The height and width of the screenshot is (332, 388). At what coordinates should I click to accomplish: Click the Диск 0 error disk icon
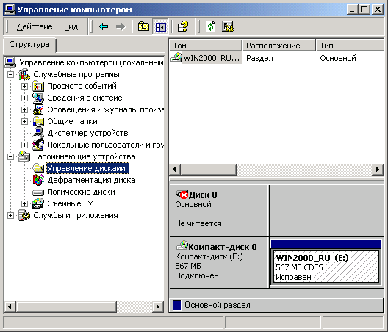point(182,195)
